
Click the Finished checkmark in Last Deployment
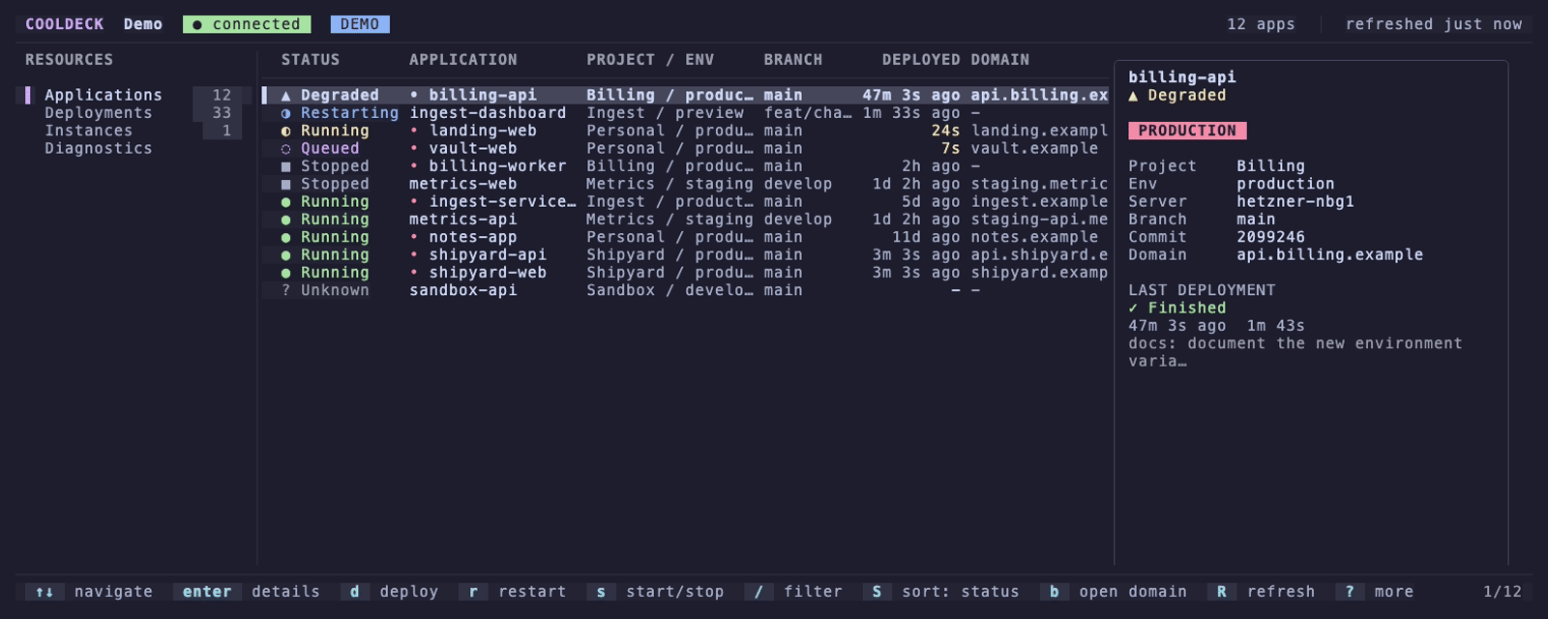pyautogui.click(x=1133, y=309)
